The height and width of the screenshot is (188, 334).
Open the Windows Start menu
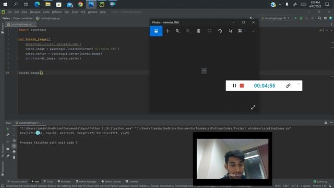pyautogui.click(x=5, y=4)
